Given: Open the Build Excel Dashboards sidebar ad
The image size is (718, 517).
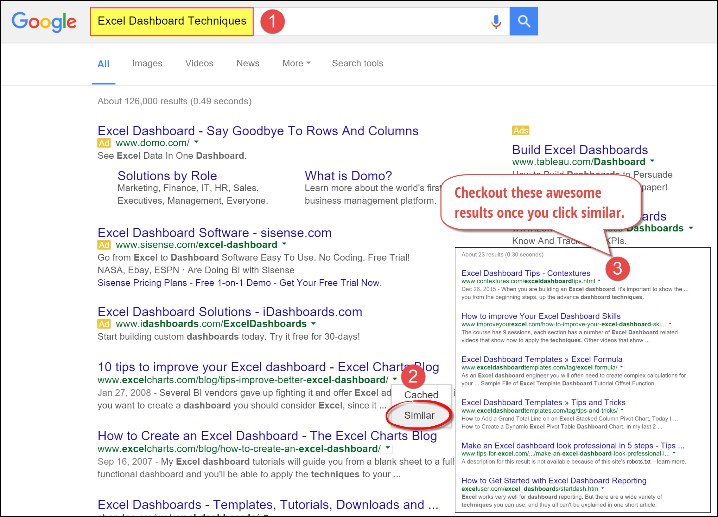Looking at the screenshot, I should point(580,150).
